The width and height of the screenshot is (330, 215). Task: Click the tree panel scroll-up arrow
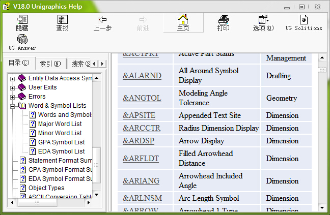click(x=97, y=78)
